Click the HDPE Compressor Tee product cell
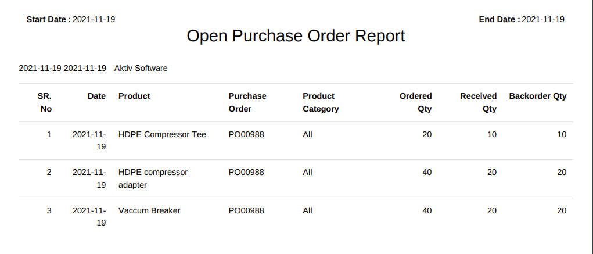The width and height of the screenshot is (593, 254). click(162, 134)
